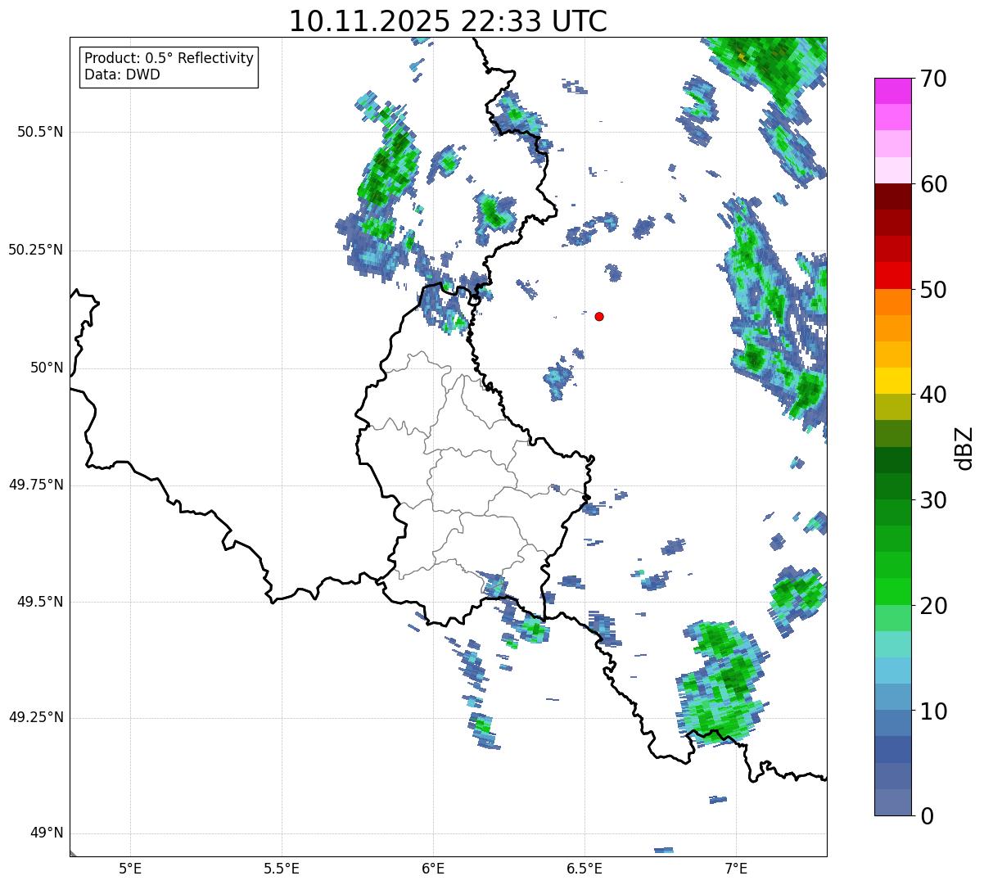Click the "50°N" latitude label
This screenshot has height=885, width=984.
47,368
